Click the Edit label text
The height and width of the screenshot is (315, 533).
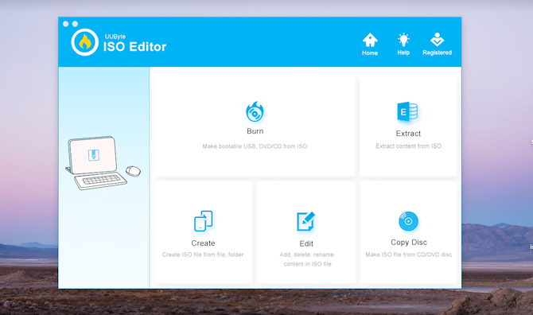pos(306,243)
